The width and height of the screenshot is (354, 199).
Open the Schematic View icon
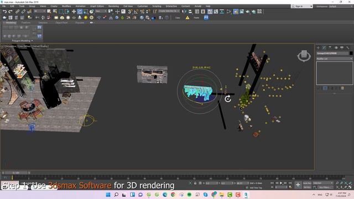tap(222, 12)
